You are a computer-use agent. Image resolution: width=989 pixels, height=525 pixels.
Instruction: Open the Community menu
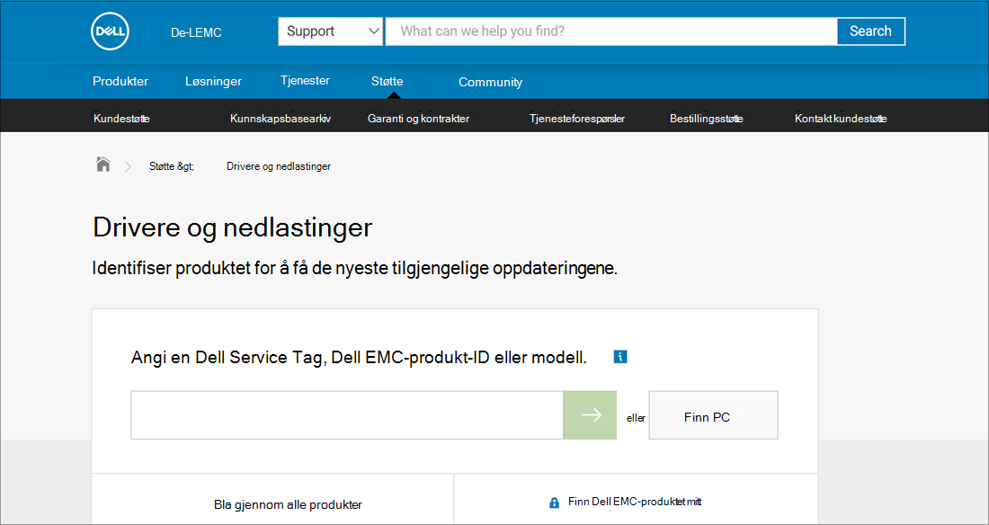click(x=490, y=82)
